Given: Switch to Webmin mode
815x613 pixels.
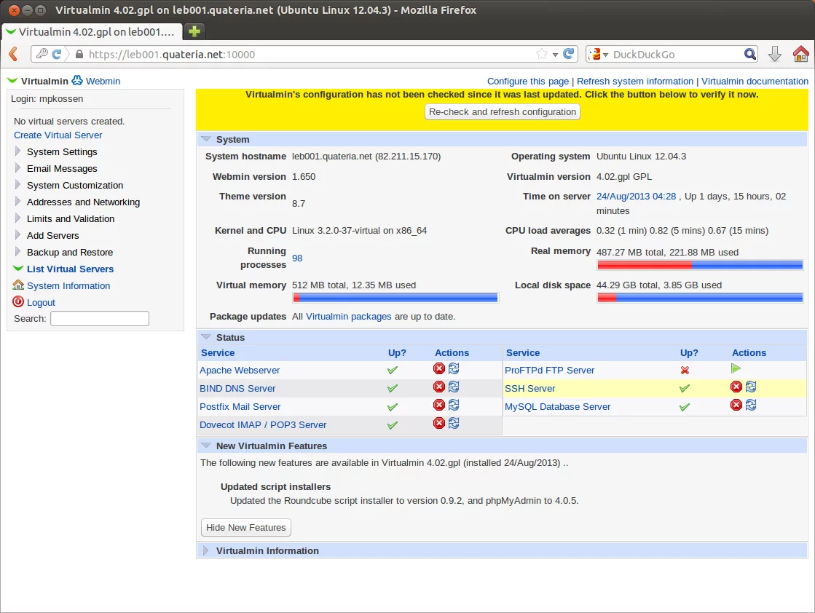Looking at the screenshot, I should tap(103, 81).
